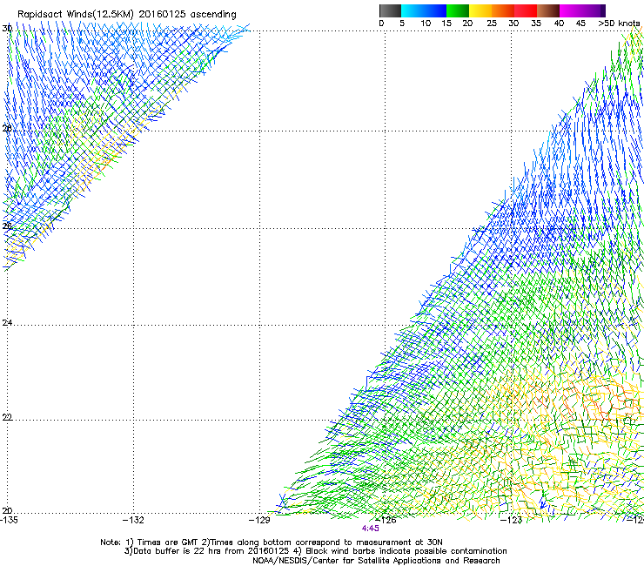The height and width of the screenshot is (566, 644).
Task: Click the "Data buffer is 22 hrs" note line
Action: (x=316, y=551)
